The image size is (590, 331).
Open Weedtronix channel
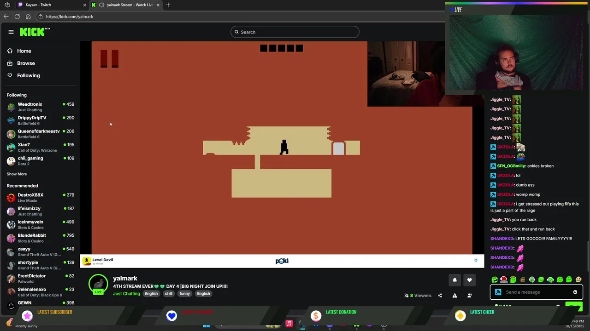coord(41,107)
